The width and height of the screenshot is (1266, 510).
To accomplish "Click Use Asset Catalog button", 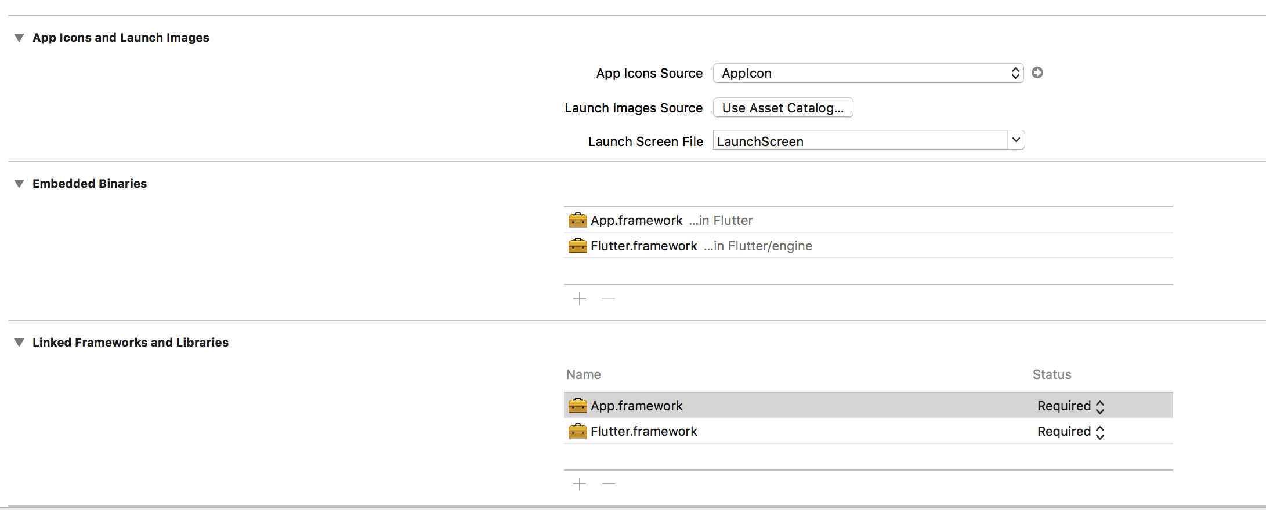I will (x=783, y=108).
